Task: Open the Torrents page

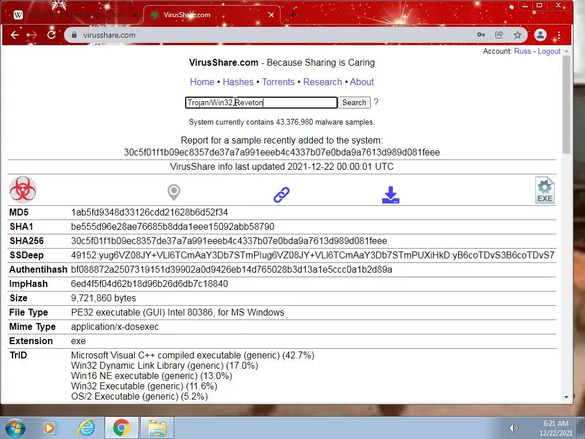Action: [278, 82]
